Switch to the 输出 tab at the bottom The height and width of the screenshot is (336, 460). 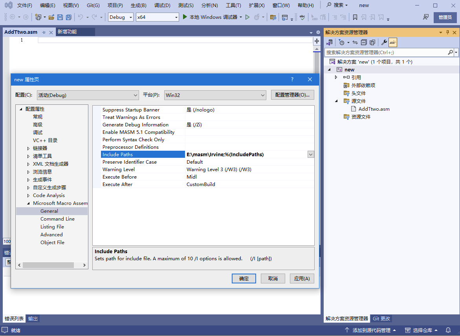tap(33, 319)
